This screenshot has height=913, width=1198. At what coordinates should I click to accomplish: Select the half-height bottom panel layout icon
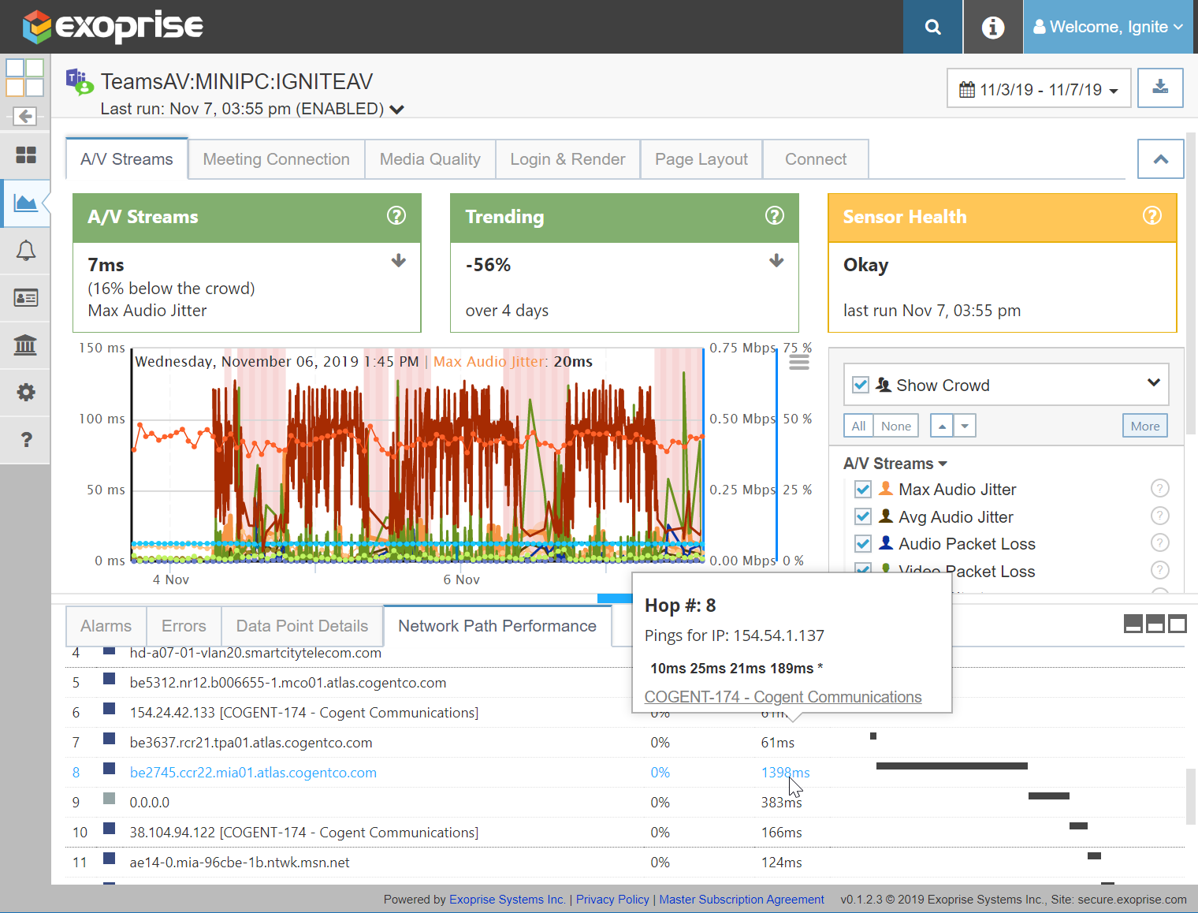(1155, 624)
